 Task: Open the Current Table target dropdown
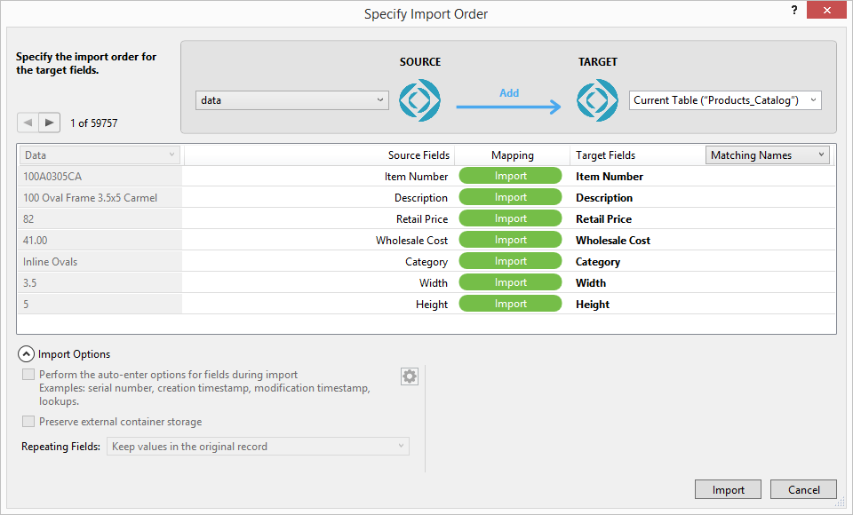725,100
